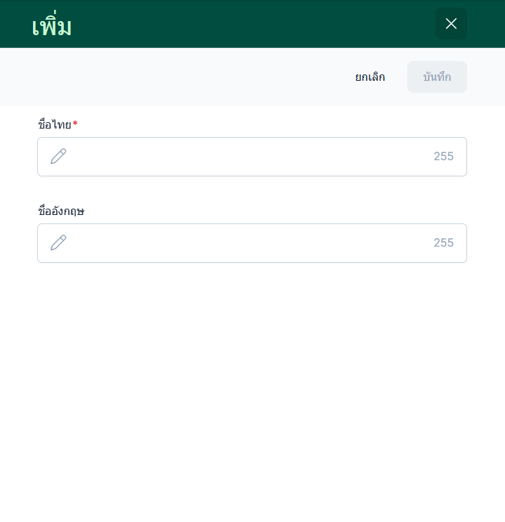Click the dark green header bar
The height and width of the screenshot is (522, 505).
[x=233, y=24]
